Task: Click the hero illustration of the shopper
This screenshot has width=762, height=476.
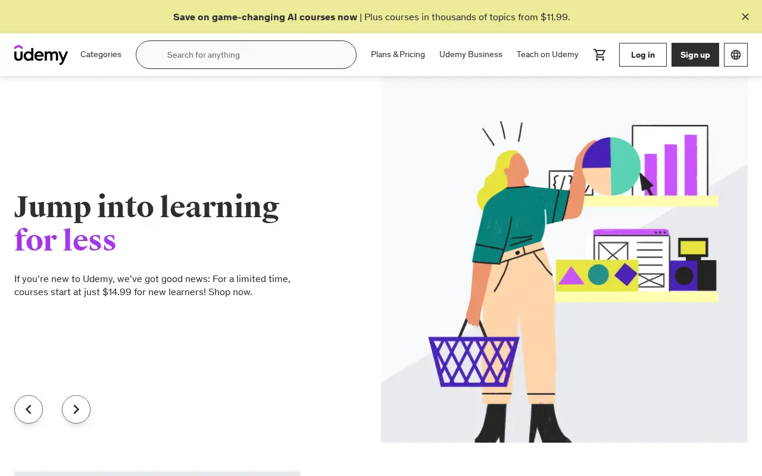Action: click(564, 259)
